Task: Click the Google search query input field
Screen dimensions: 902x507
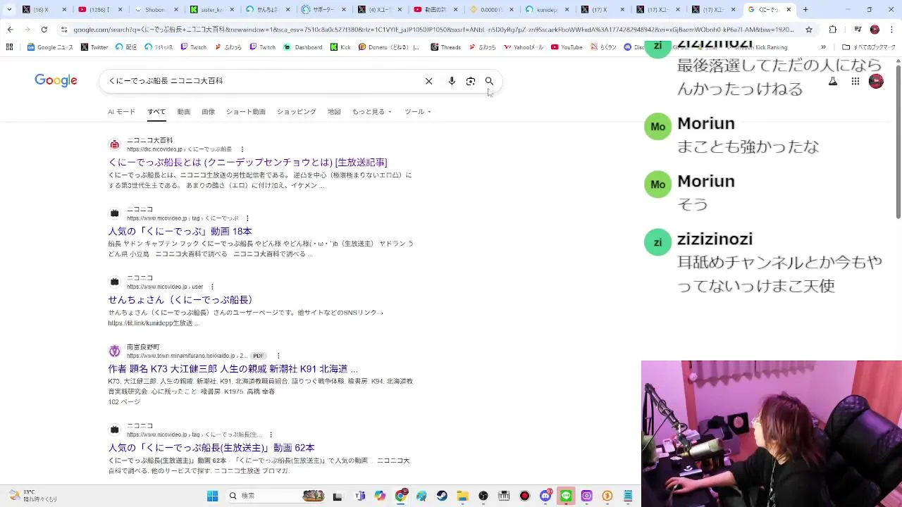Action: pos(261,81)
